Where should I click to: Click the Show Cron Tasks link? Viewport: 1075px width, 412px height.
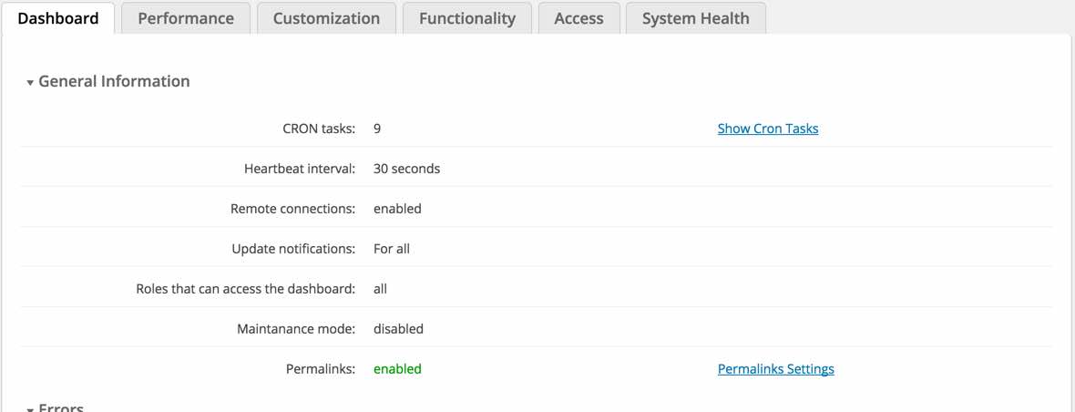click(x=767, y=129)
